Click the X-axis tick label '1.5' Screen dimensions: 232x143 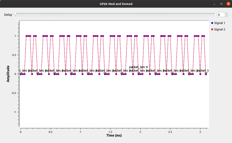click(x=110, y=132)
